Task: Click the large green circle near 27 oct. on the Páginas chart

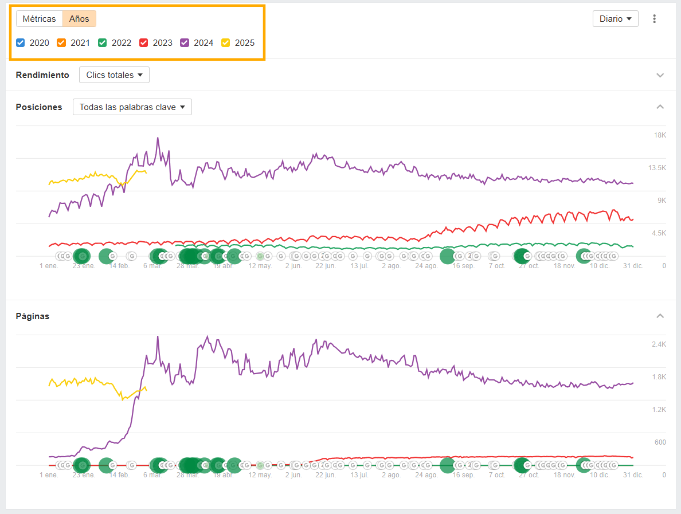Action: pos(522,465)
